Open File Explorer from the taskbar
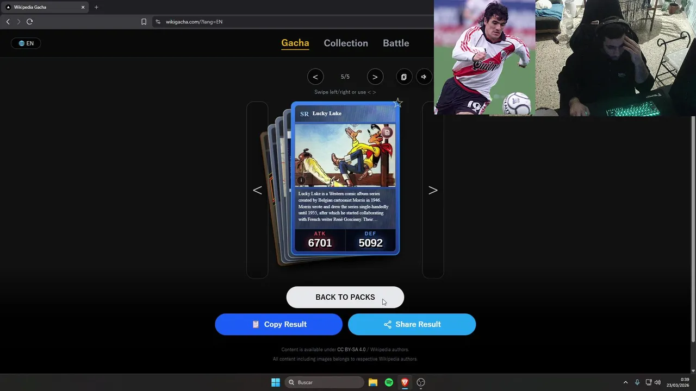Image resolution: width=696 pixels, height=391 pixels. click(373, 382)
